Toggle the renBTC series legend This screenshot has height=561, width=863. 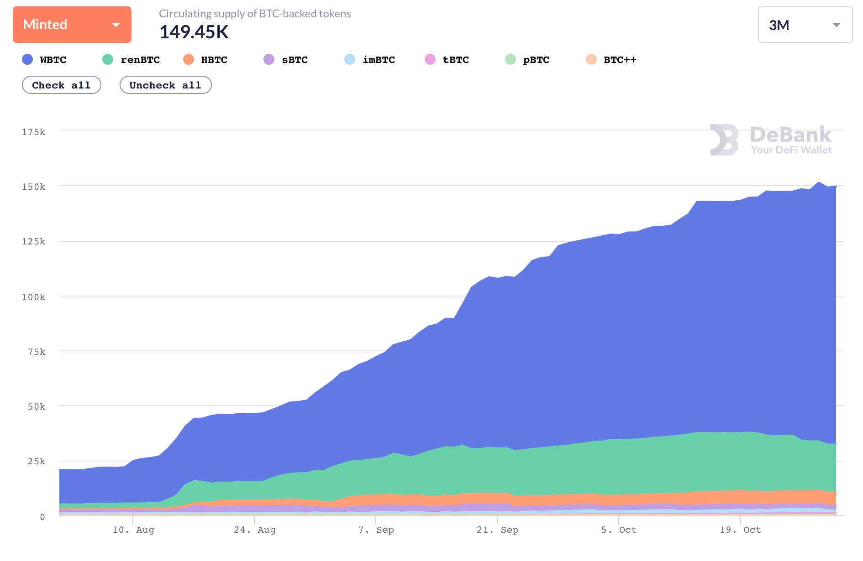[131, 60]
